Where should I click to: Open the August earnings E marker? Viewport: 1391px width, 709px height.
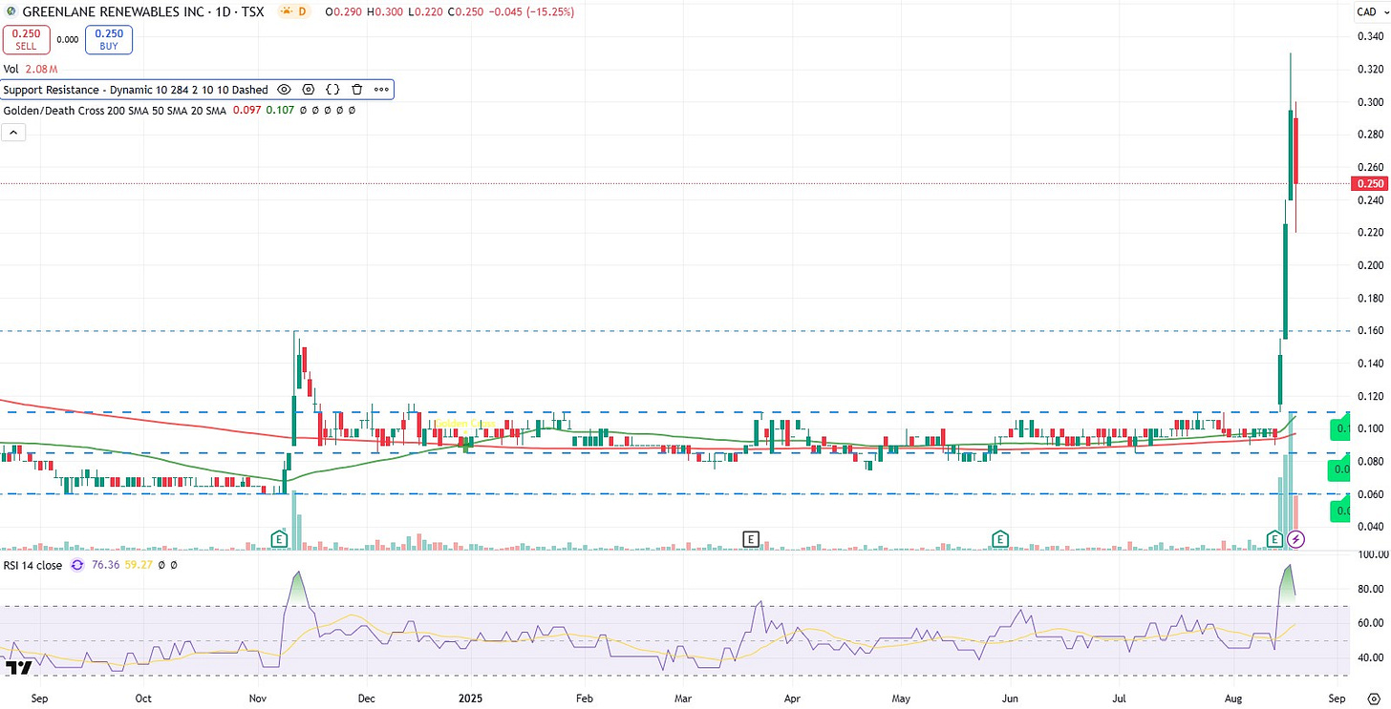(1274, 539)
